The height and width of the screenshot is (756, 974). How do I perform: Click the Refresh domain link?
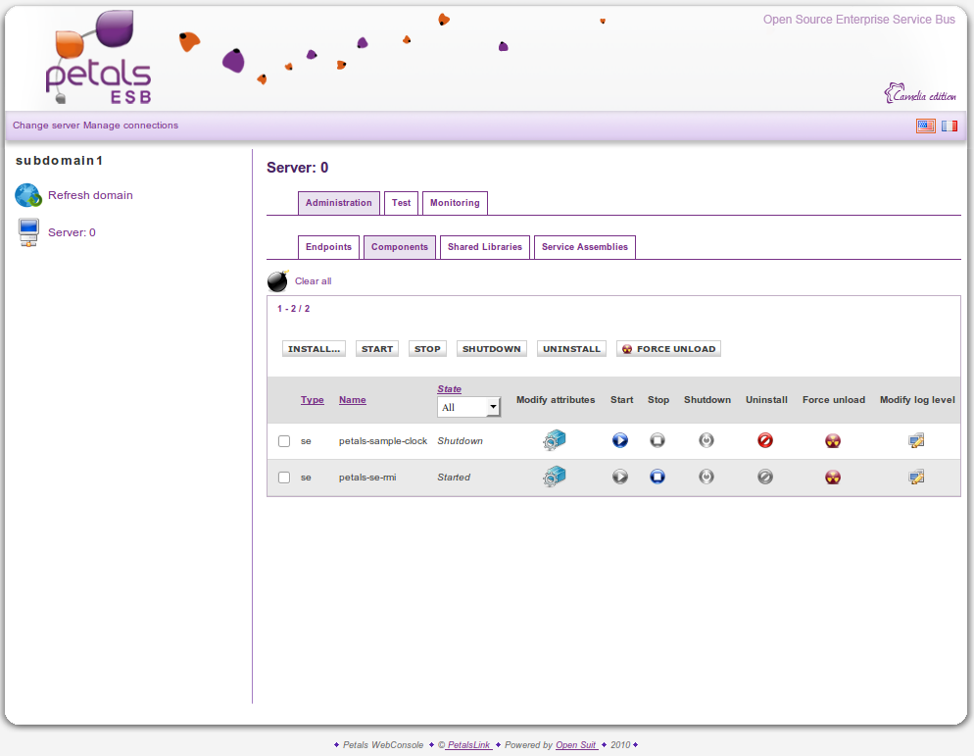tap(90, 195)
